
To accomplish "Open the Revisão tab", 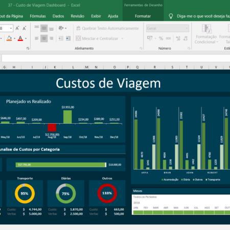I will tap(78, 16).
